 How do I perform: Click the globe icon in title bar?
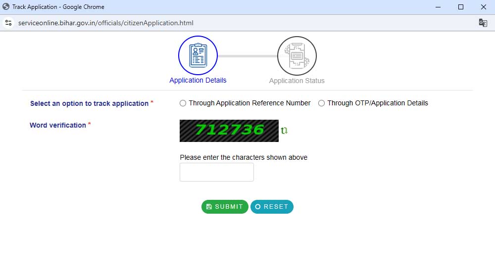coord(6,6)
